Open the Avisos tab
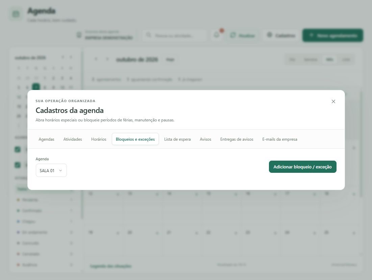 click(205, 139)
